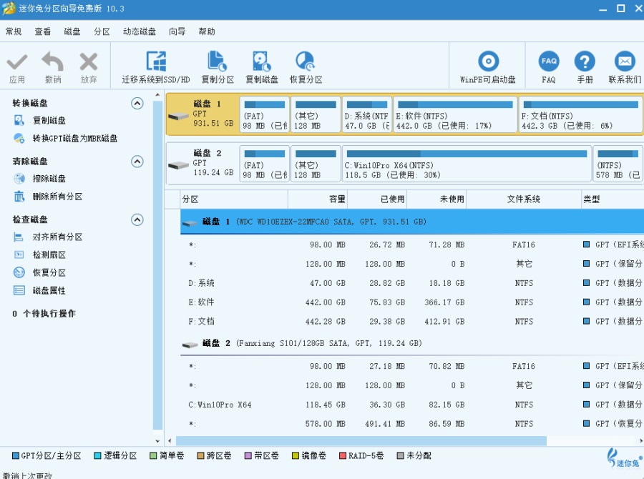Open the FAQ icon
Screen dimensions: 644x479
click(x=549, y=61)
